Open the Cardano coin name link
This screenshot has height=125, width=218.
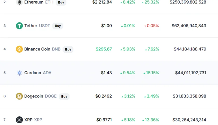(33, 73)
